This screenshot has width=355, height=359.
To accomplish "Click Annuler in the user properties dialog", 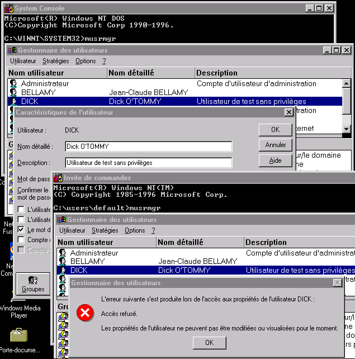I will click(x=276, y=145).
